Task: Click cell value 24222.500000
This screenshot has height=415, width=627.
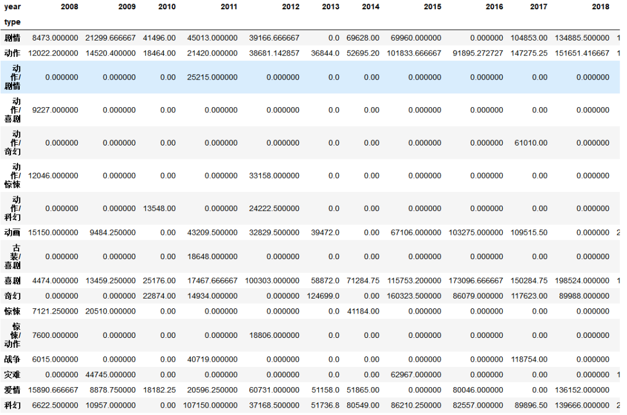Action: click(274, 208)
